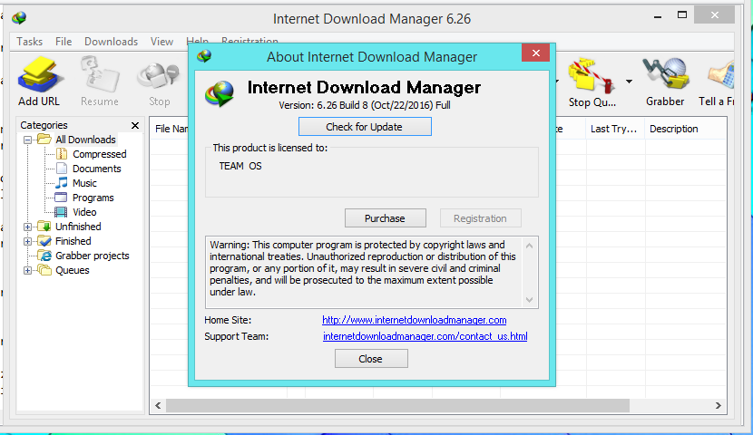Expand the Queues tree node
753x435 pixels.
27,270
